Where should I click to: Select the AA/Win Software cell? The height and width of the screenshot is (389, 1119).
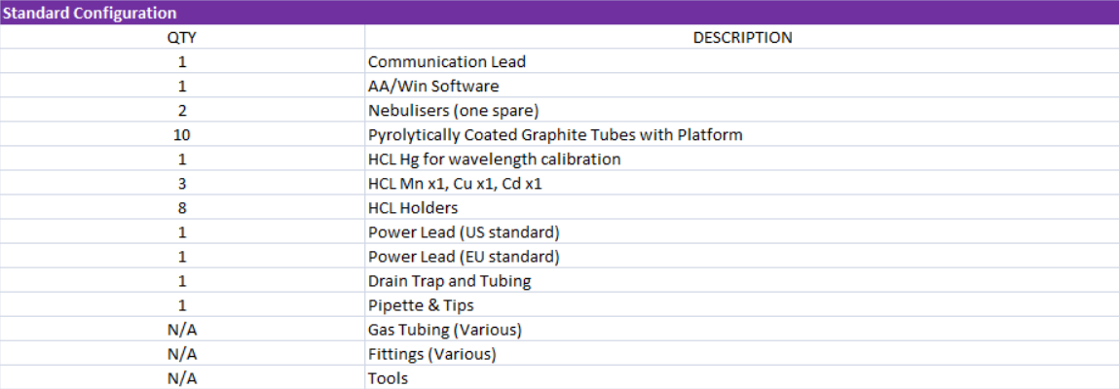coord(433,87)
